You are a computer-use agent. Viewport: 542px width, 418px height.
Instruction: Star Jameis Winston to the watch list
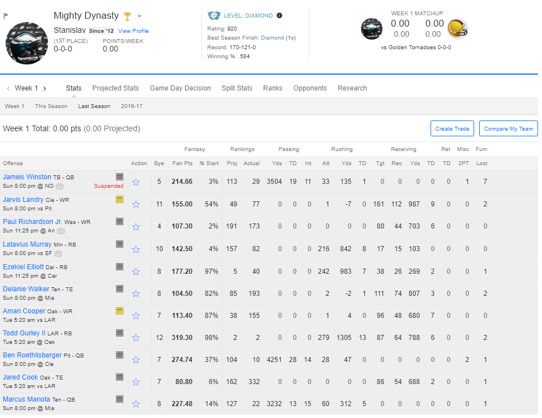[136, 182]
